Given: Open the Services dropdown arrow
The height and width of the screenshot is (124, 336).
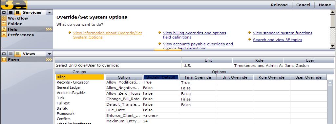Looking at the screenshot, I should 50,12.
